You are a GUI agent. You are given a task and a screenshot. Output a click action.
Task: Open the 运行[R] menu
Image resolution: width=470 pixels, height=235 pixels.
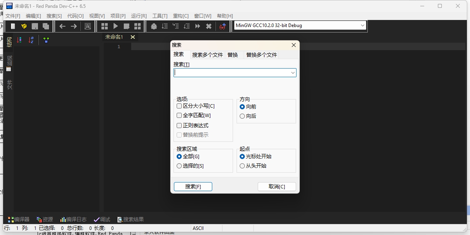pyautogui.click(x=139, y=16)
